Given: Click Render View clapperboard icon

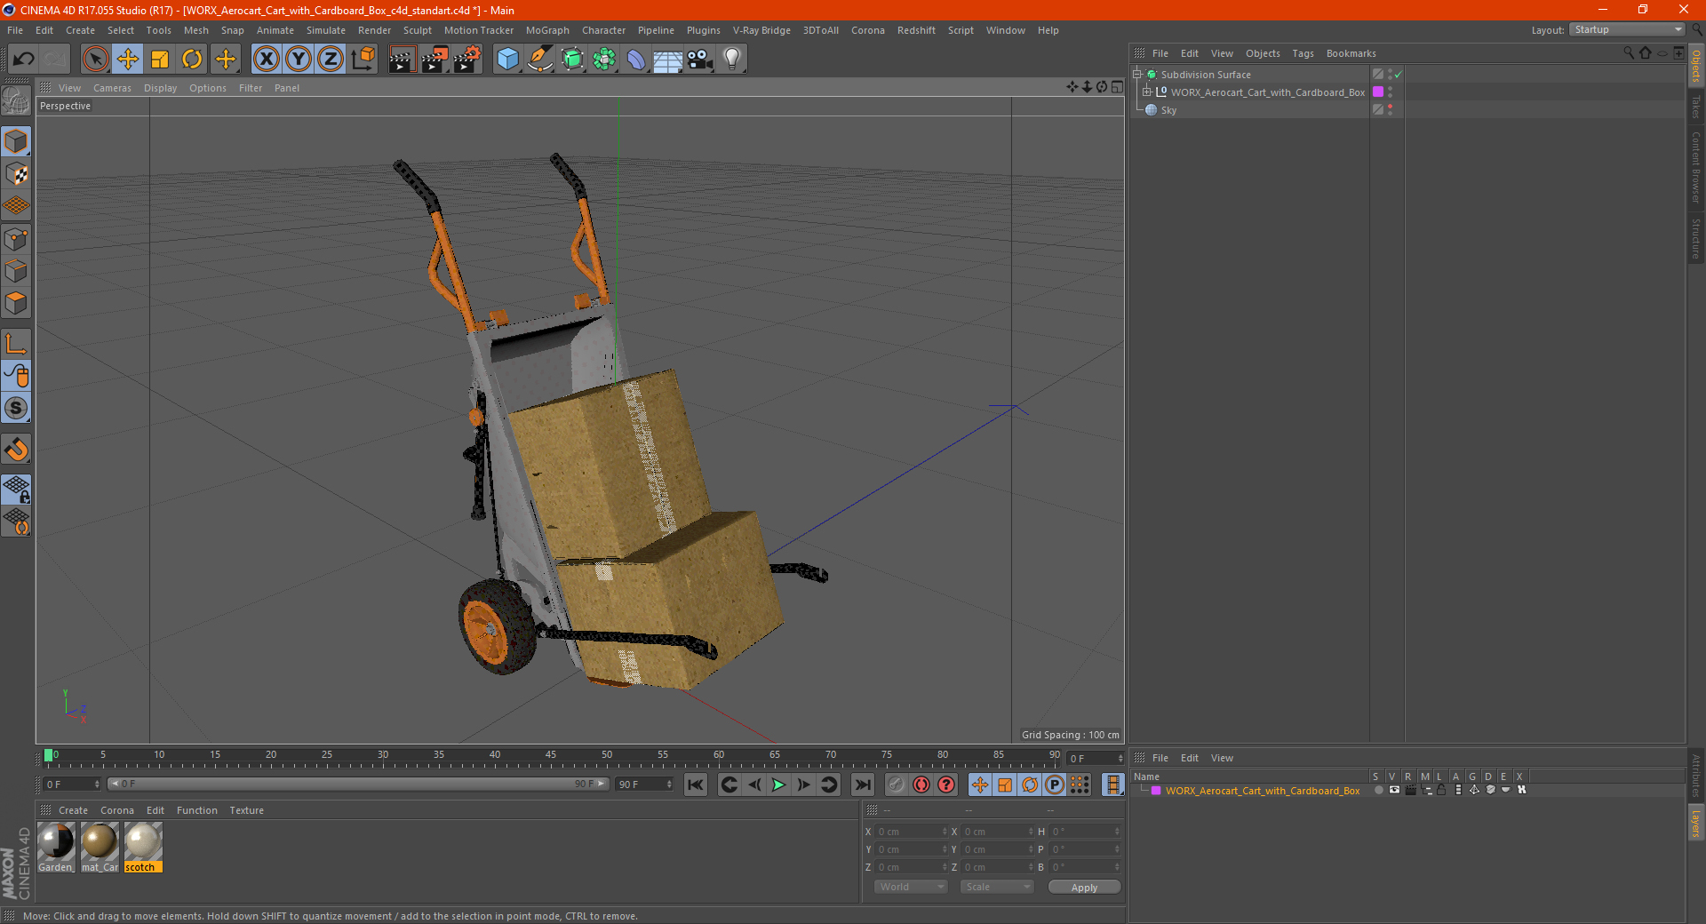Looking at the screenshot, I should (402, 60).
